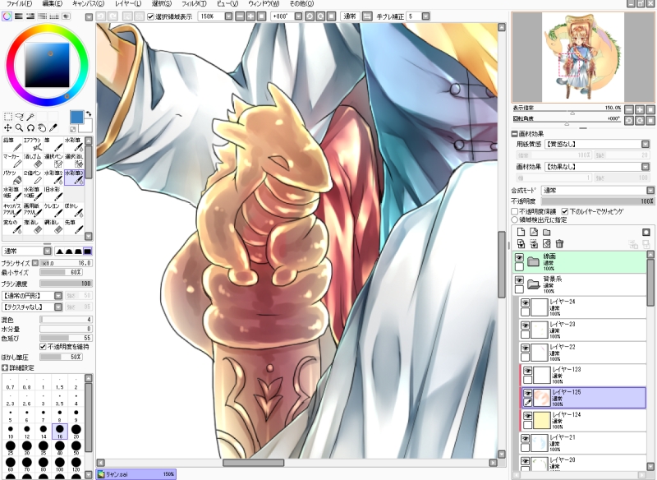
Task: Open the 合成モード blend mode dropdown
Action: click(650, 191)
